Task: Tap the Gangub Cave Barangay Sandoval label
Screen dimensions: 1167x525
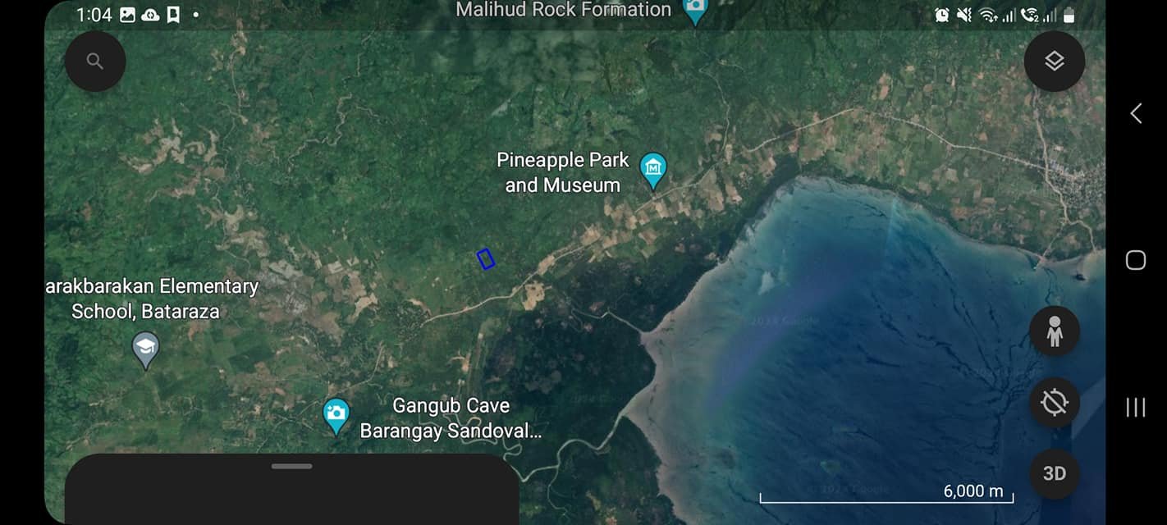Action: click(451, 418)
